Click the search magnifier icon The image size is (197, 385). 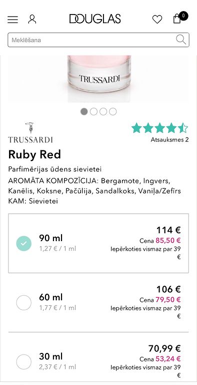pos(181,40)
